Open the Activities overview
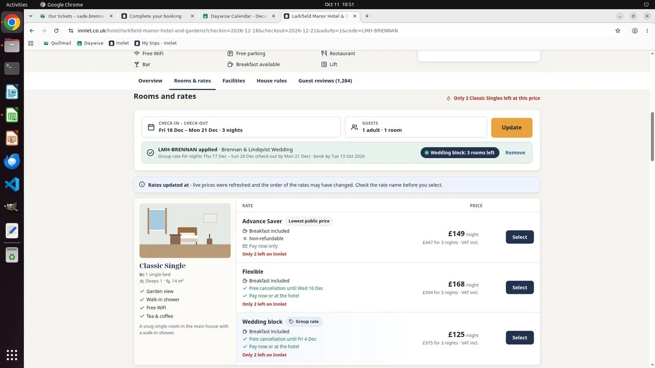Screen dimensions: 655x368 17,5
